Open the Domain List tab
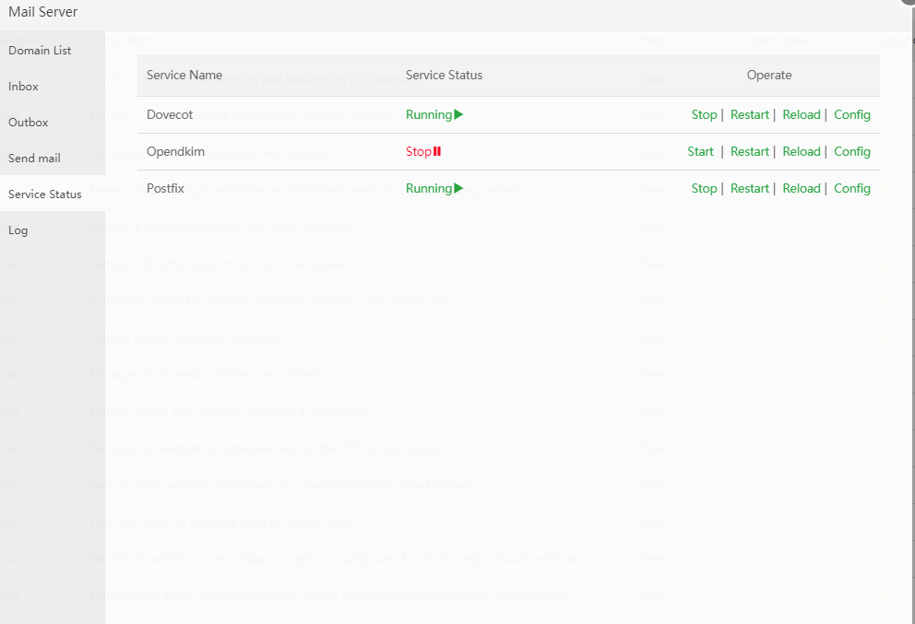The image size is (915, 624). pos(40,51)
